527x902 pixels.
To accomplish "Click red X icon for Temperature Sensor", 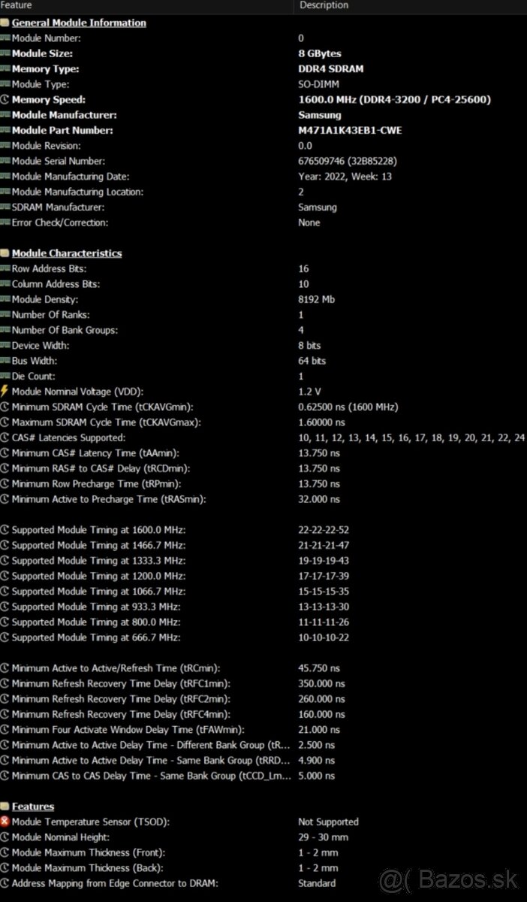I will coord(5,822).
